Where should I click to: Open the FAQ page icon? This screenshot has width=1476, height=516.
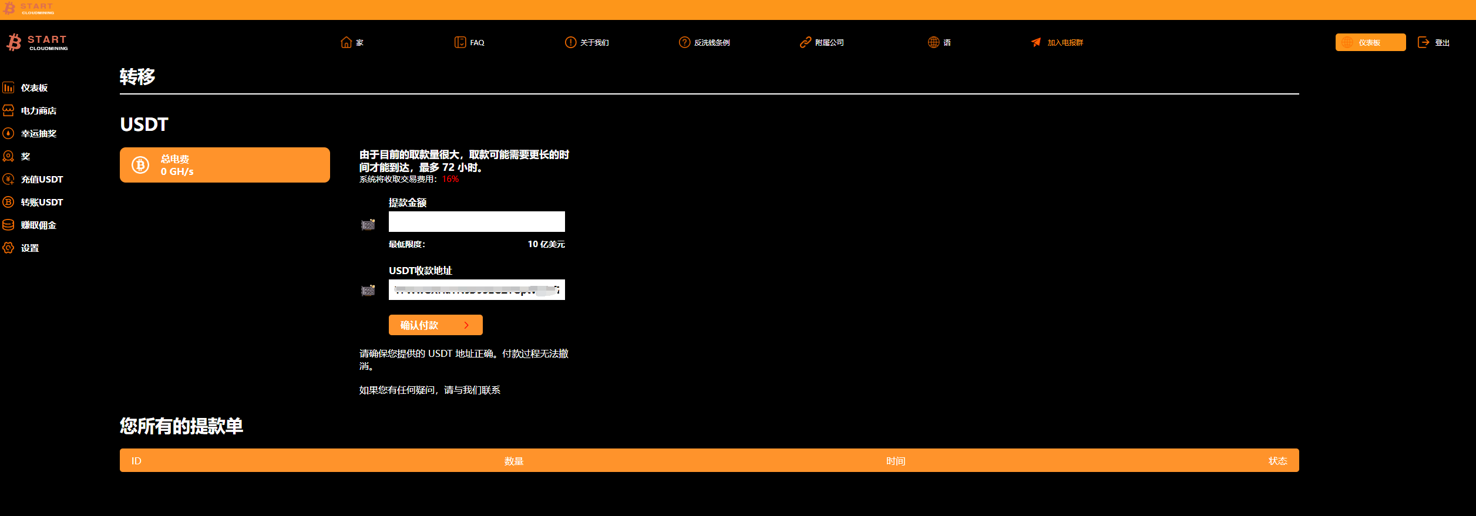(x=460, y=42)
